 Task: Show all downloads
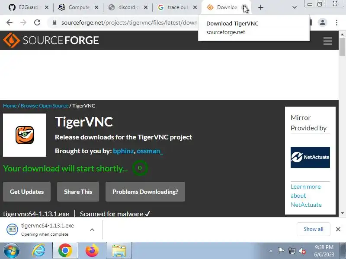point(313,229)
